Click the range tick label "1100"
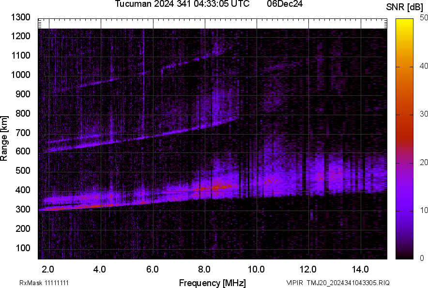Screen dimensions: 428x288 click(x=20, y=55)
